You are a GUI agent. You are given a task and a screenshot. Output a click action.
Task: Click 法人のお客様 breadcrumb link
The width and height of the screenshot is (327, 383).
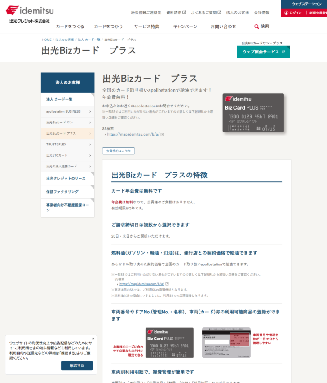65,40
